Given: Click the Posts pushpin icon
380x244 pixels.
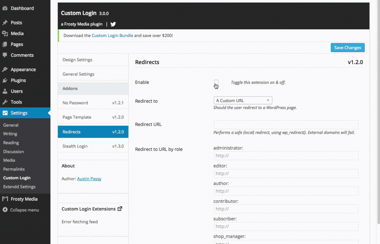Looking at the screenshot, I should click(x=5, y=23).
